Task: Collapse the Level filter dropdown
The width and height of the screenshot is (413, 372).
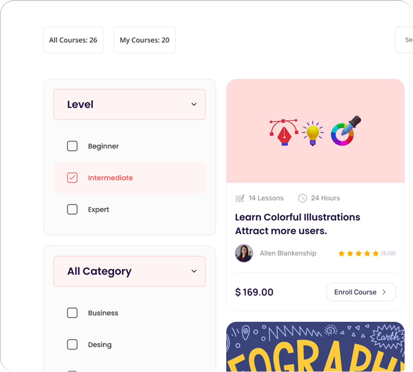Action: [194, 105]
